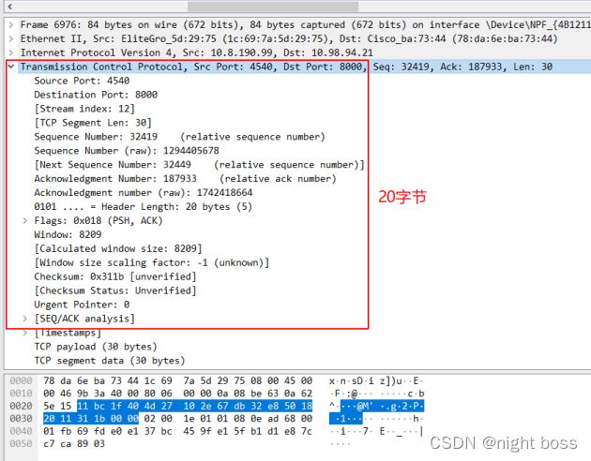Click hex bytes 'c7 ca 89 03' in last row
591x461 pixels.
(x=74, y=444)
